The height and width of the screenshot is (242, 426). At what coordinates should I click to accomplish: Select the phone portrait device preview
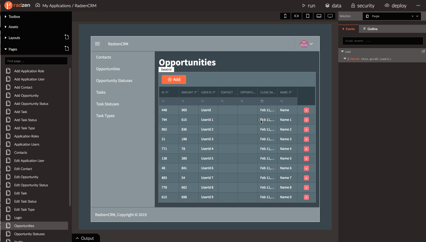pos(285,16)
